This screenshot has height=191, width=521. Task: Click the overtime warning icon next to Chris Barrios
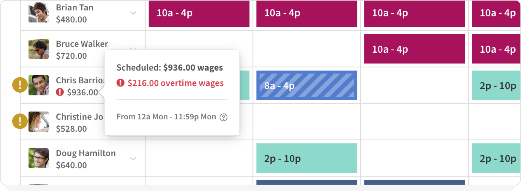point(19,85)
